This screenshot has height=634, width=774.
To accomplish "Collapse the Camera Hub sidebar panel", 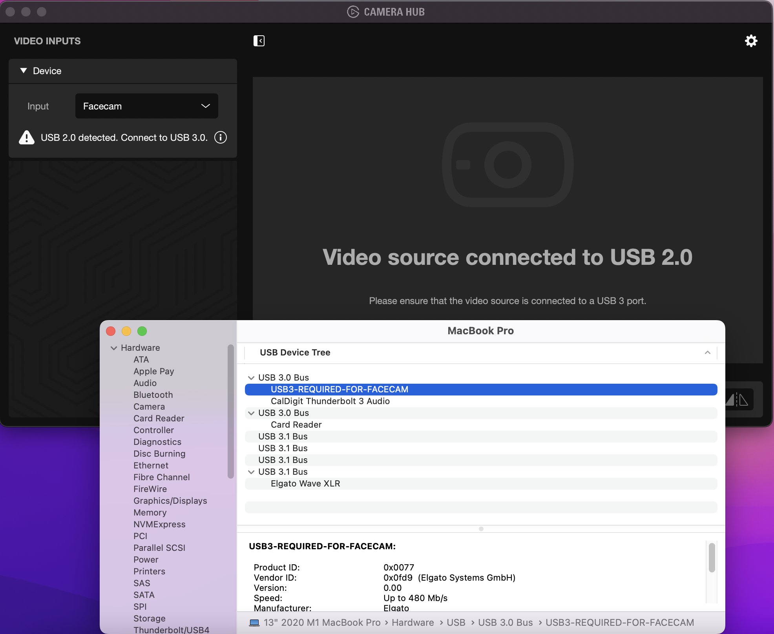I will (x=259, y=41).
